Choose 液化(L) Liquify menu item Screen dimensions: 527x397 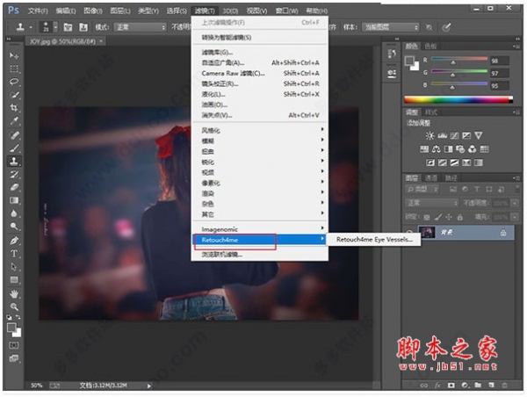tap(260, 94)
